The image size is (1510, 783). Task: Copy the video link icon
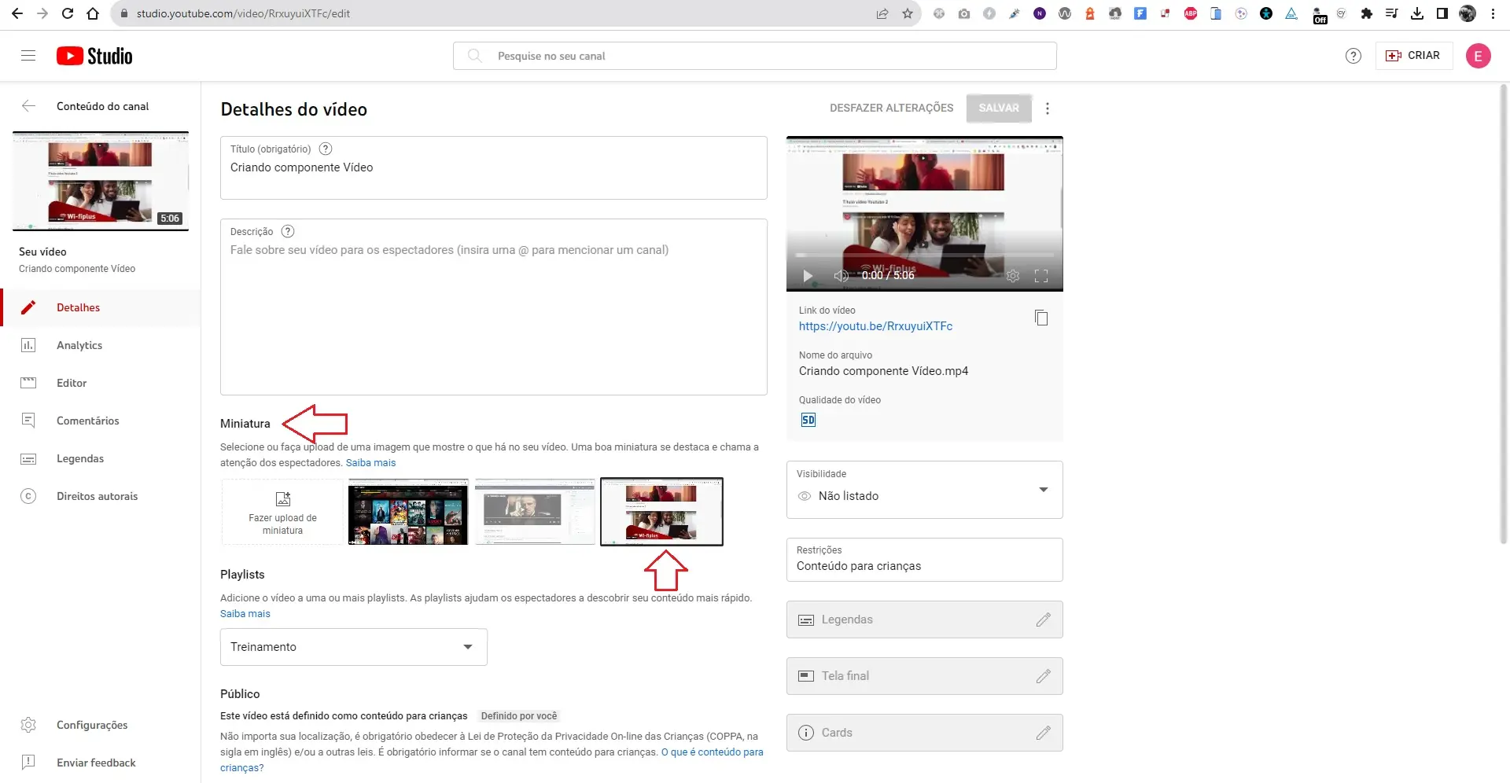point(1041,318)
